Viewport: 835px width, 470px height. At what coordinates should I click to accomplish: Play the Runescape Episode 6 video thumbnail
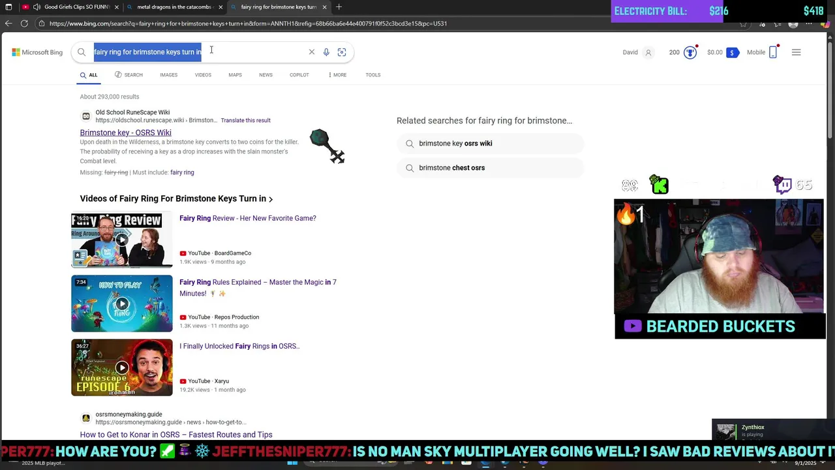click(122, 368)
